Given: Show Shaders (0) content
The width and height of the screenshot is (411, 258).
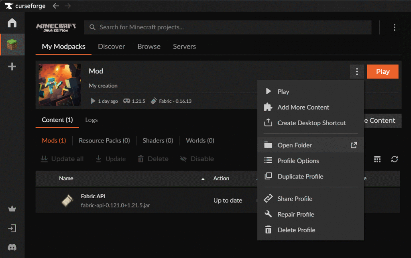Looking at the screenshot, I should [158, 141].
